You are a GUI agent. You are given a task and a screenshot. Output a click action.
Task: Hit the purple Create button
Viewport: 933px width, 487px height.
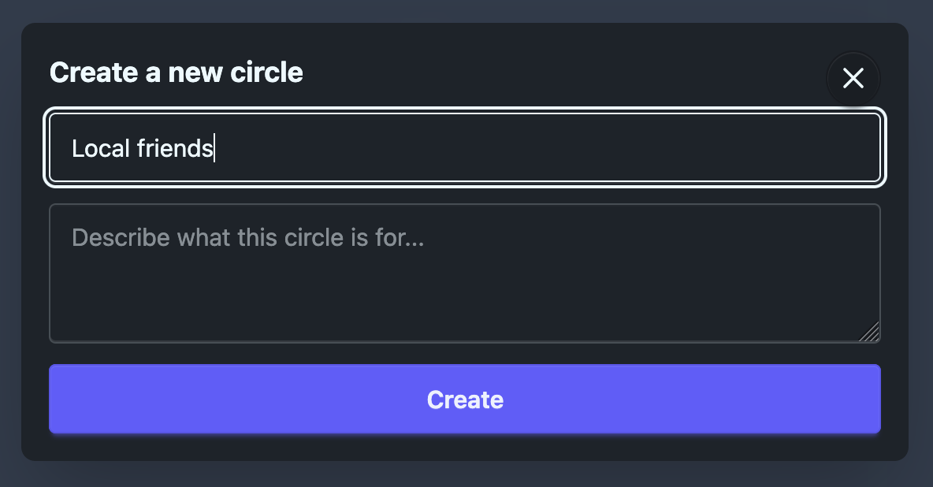[464, 399]
